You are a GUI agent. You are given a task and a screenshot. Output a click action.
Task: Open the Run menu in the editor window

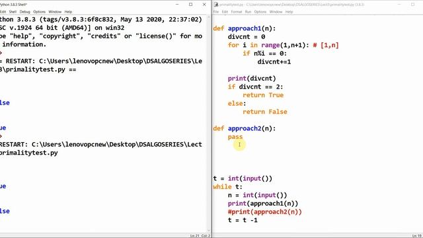249,12
